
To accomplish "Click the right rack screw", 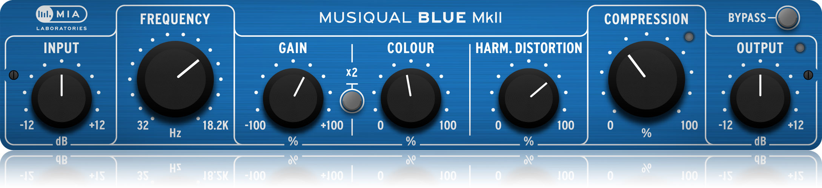I will coord(808,75).
